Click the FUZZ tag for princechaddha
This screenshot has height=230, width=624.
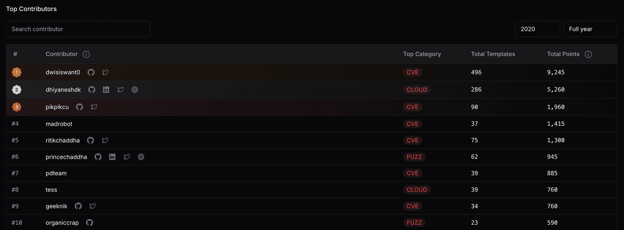point(414,157)
